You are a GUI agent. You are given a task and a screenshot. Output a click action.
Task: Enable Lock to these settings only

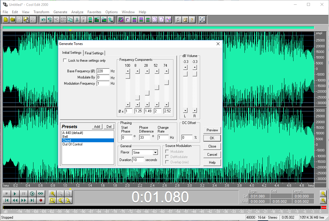pyautogui.click(x=65, y=60)
